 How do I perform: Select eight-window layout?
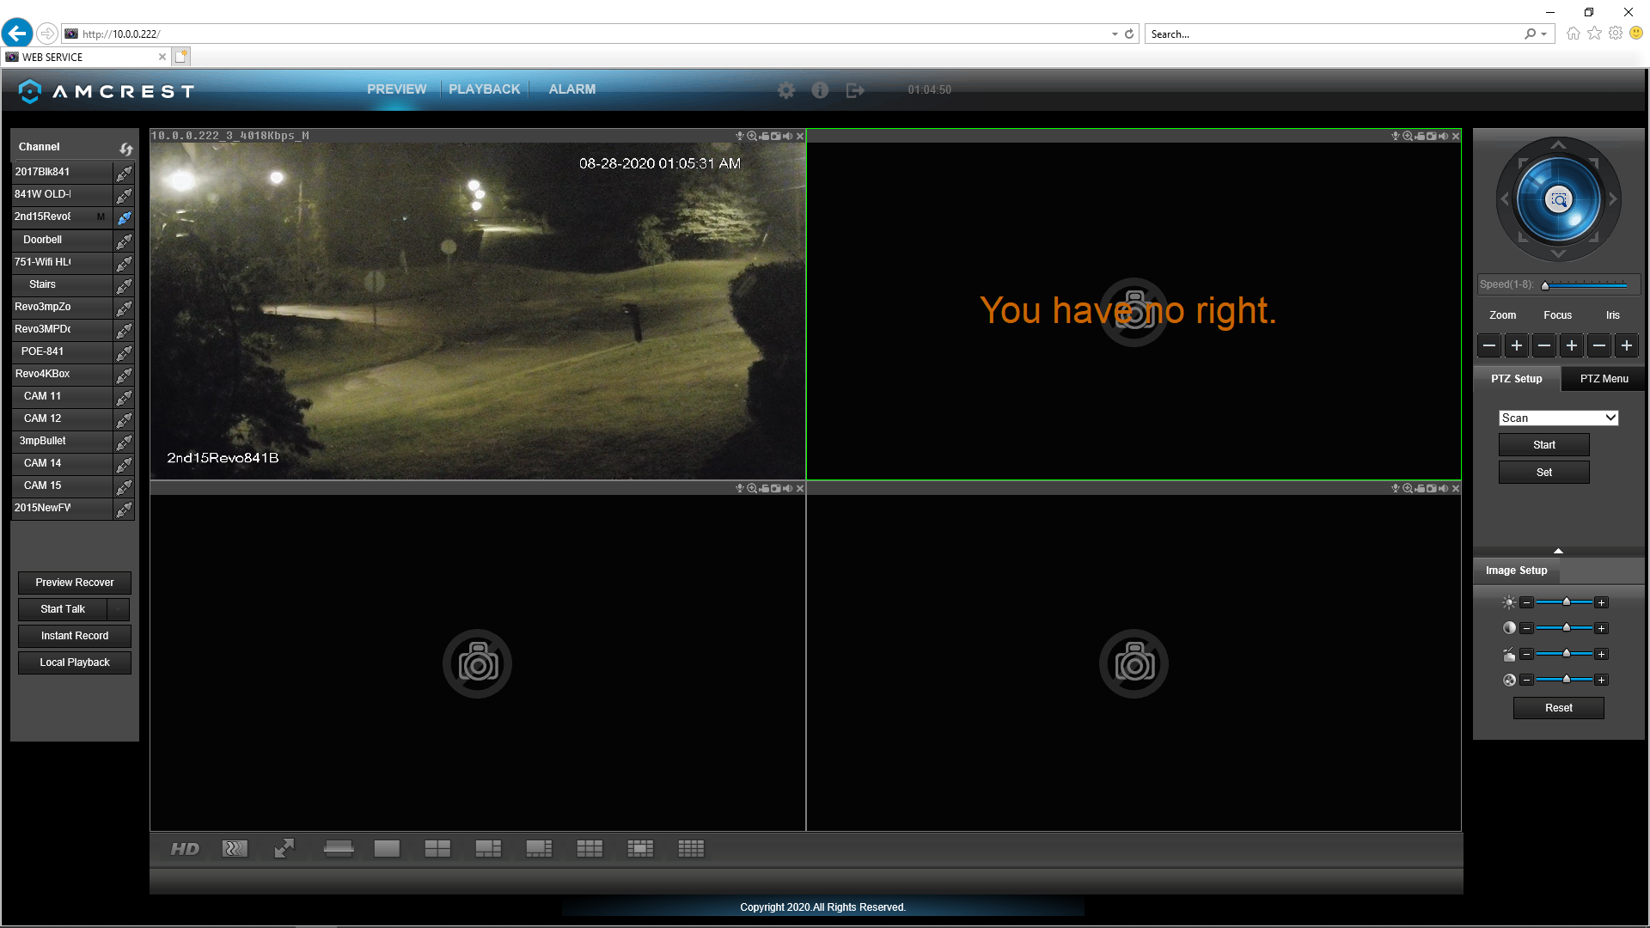coord(539,849)
